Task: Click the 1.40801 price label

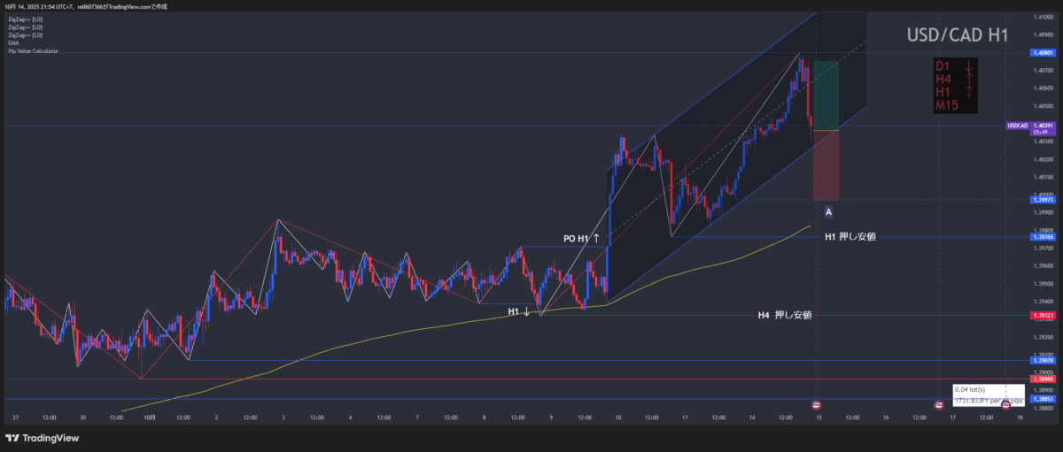Action: (x=1043, y=53)
